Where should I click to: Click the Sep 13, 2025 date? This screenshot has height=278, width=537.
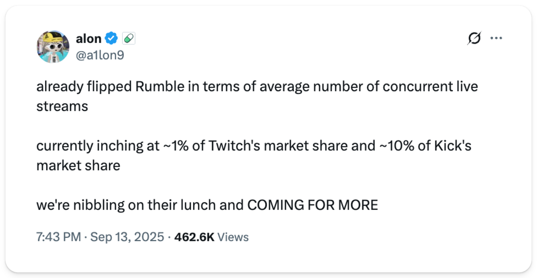point(127,237)
